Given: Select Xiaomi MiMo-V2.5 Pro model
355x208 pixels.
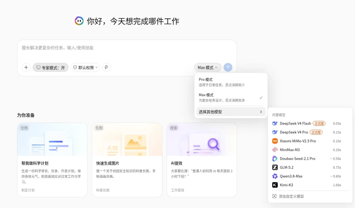Looking at the screenshot, I should click(310, 141).
